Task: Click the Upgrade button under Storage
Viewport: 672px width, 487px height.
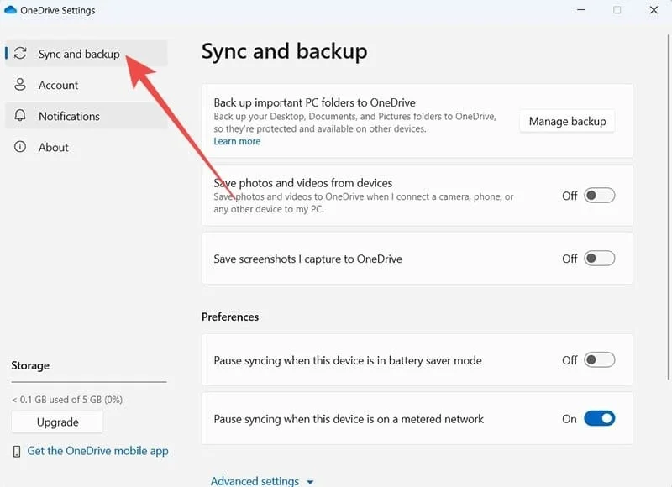Action: coord(56,422)
